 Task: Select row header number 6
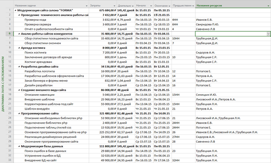coord(10,34)
